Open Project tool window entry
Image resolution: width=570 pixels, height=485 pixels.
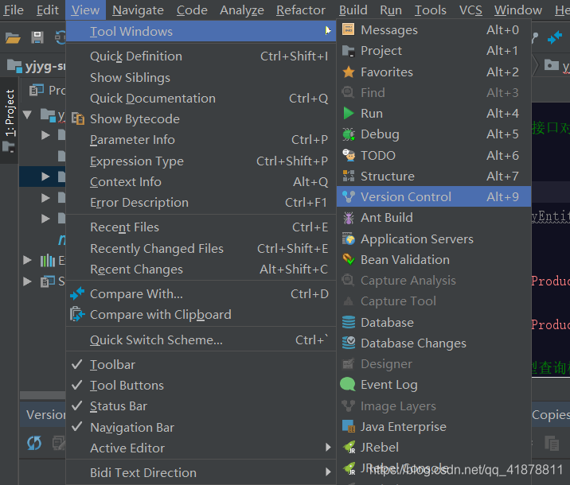coord(434,51)
